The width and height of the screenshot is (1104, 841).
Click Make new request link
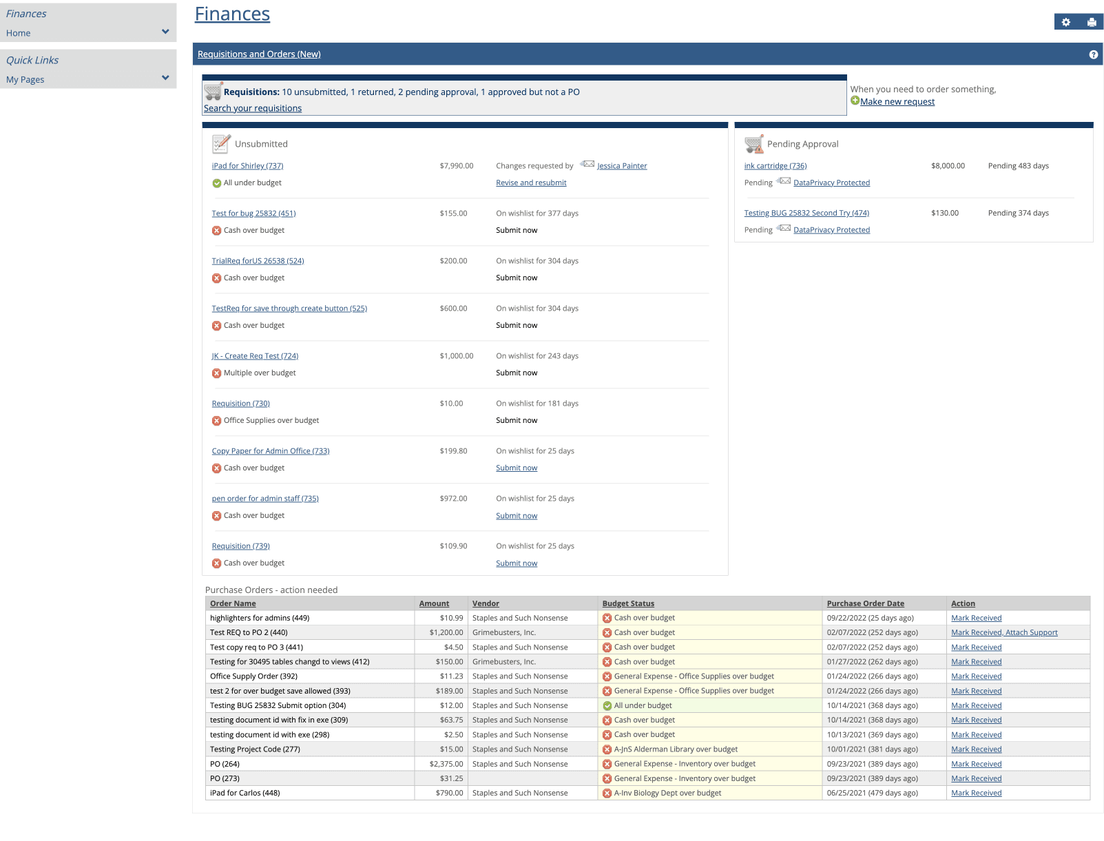pyautogui.click(x=897, y=102)
